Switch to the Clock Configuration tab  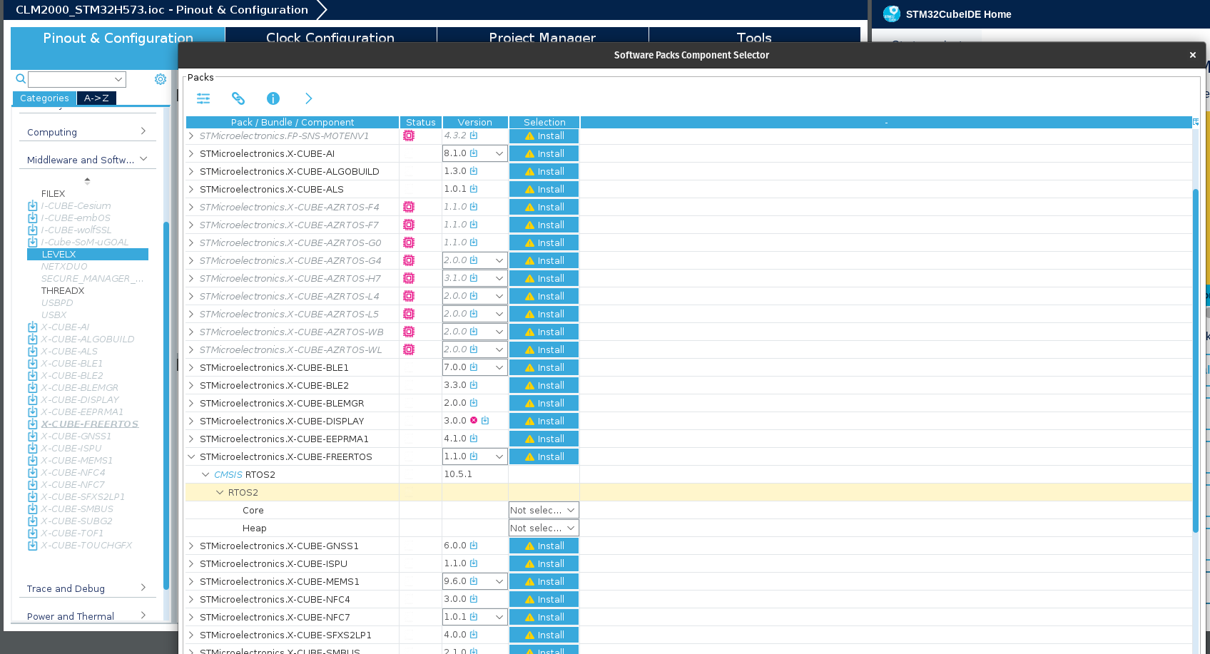point(330,37)
